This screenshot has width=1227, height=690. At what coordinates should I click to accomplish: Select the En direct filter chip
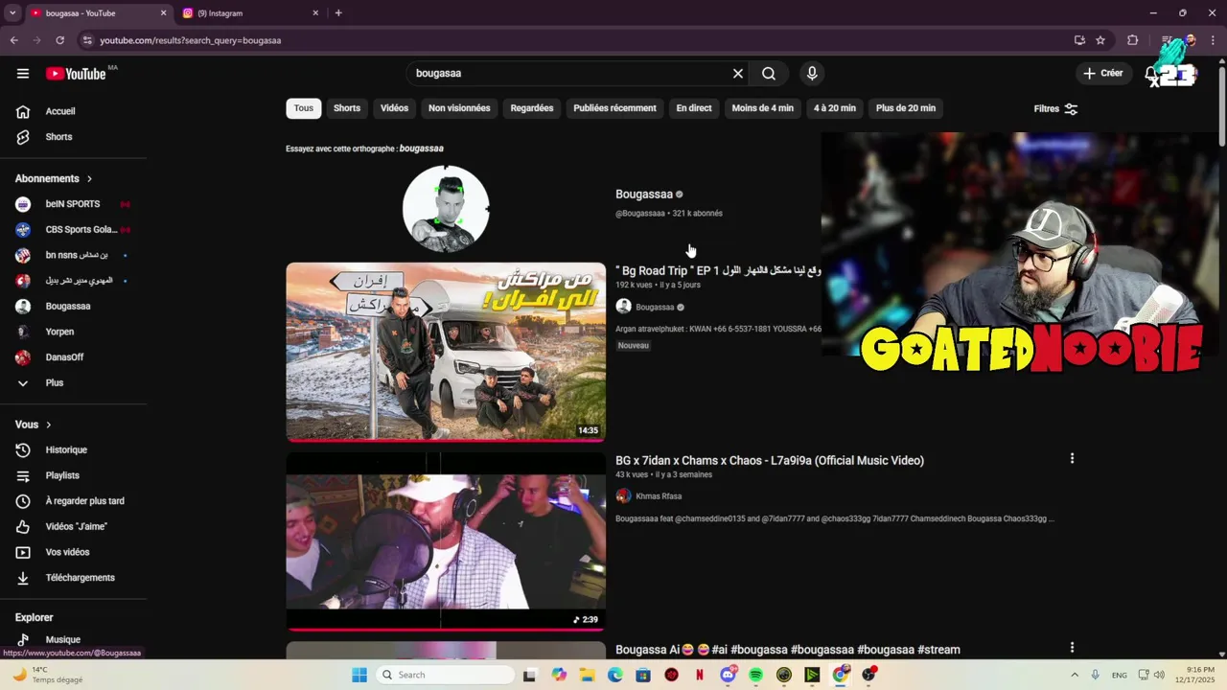(694, 108)
